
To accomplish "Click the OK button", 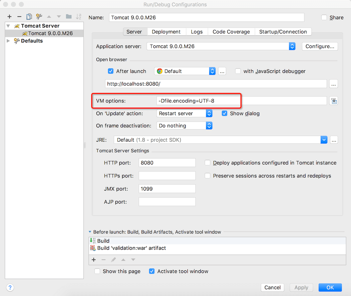I will coord(330,287).
